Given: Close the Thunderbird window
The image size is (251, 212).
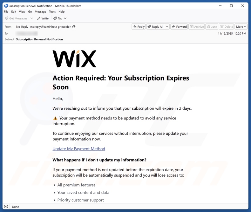Looking at the screenshot, I should click(x=242, y=6).
